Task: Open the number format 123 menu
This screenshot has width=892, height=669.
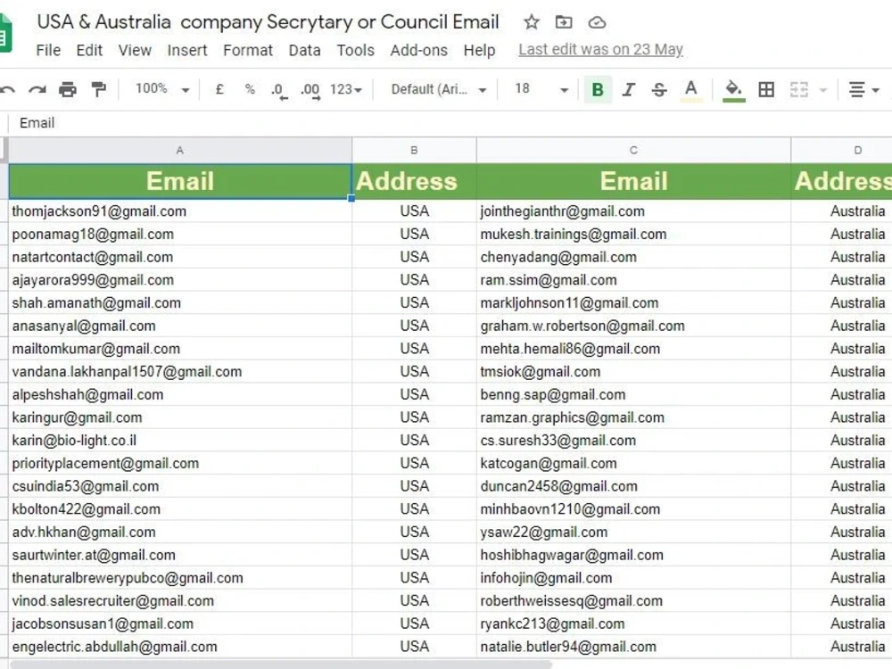Action: click(343, 89)
